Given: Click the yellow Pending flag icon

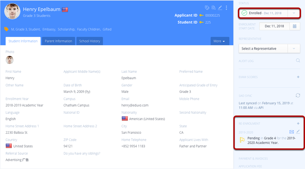Looking at the screenshot, I should click(x=242, y=140).
